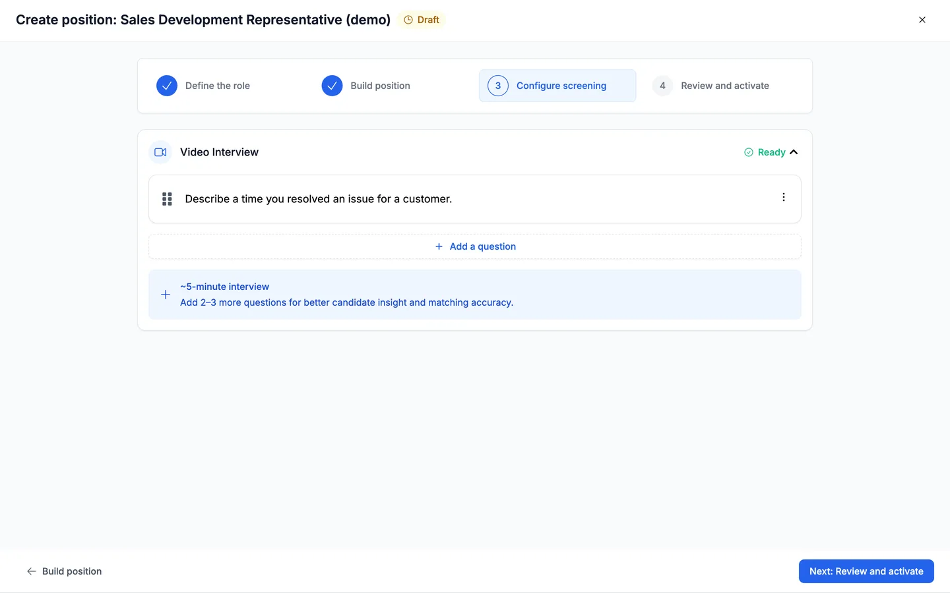Click the question text about resolving customer issue
This screenshot has width=950, height=593.
point(319,199)
